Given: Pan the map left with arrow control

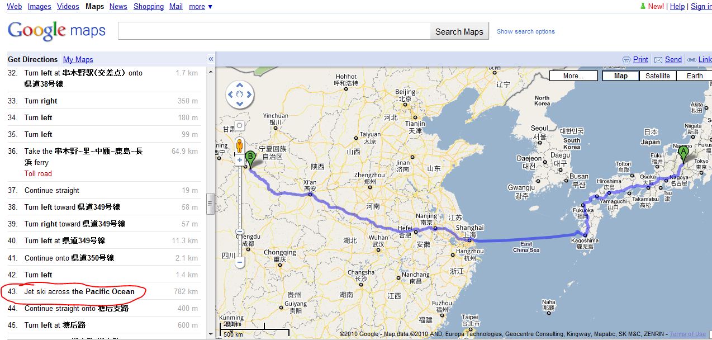Looking at the screenshot, I should coord(231,95).
